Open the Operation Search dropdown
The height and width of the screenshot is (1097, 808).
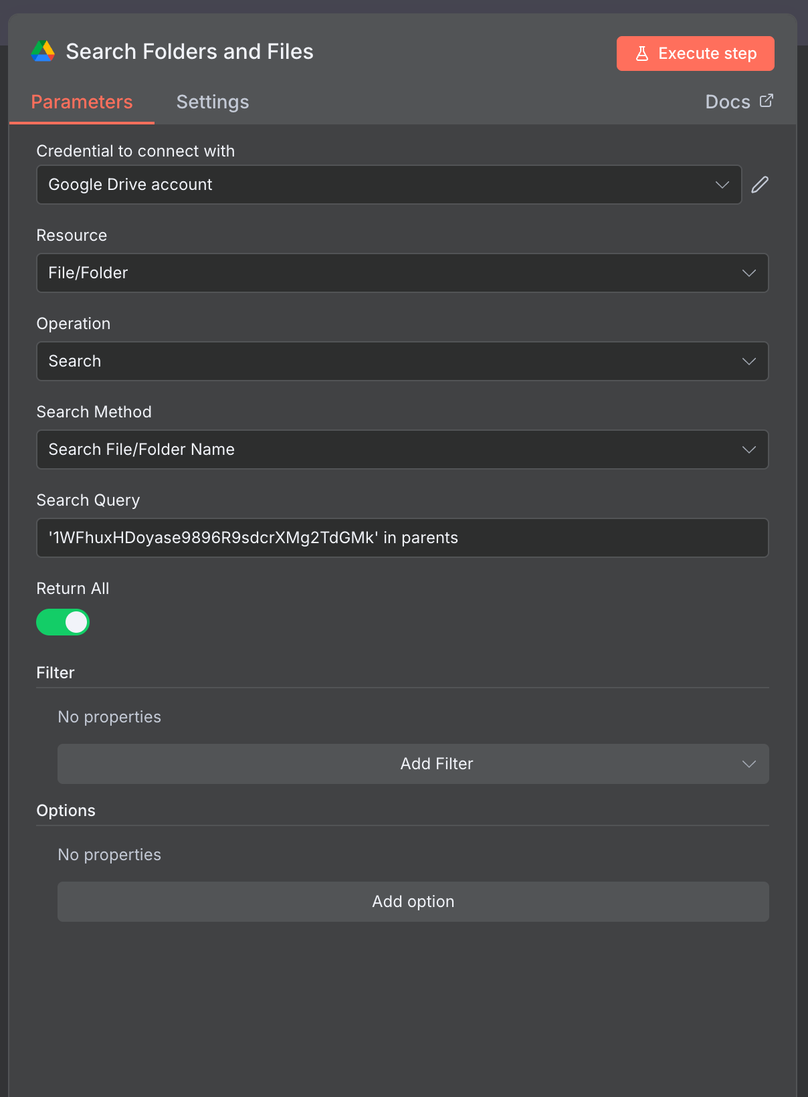click(401, 361)
